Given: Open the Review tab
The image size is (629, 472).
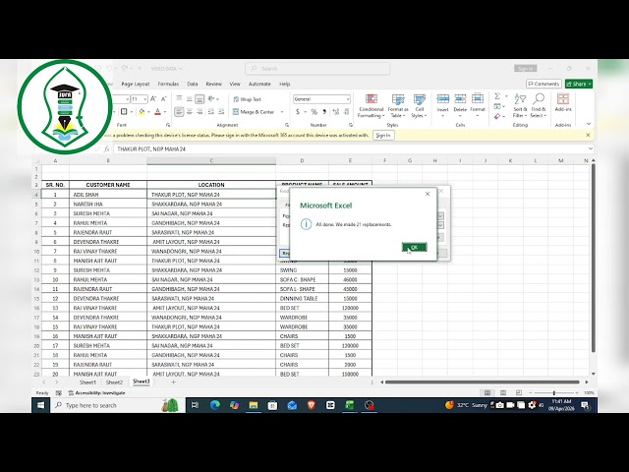Looking at the screenshot, I should [214, 84].
